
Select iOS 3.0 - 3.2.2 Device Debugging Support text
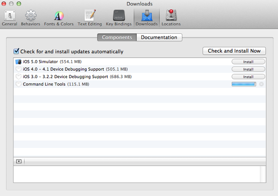coord(77,77)
